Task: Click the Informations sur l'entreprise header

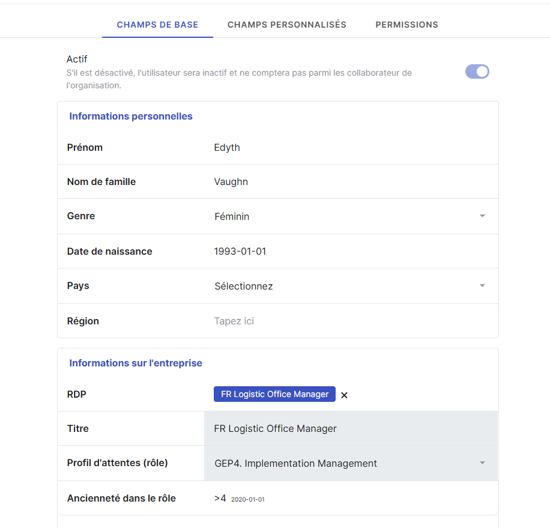Action: pyautogui.click(x=136, y=363)
